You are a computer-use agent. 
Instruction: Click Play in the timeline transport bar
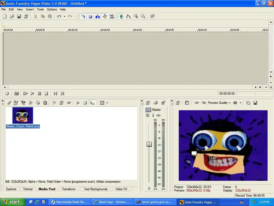(x=32, y=94)
